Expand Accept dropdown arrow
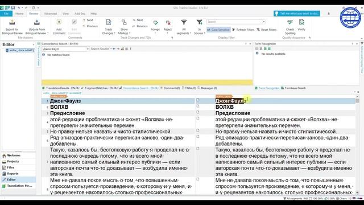364x205 pixels. coord(155,33)
